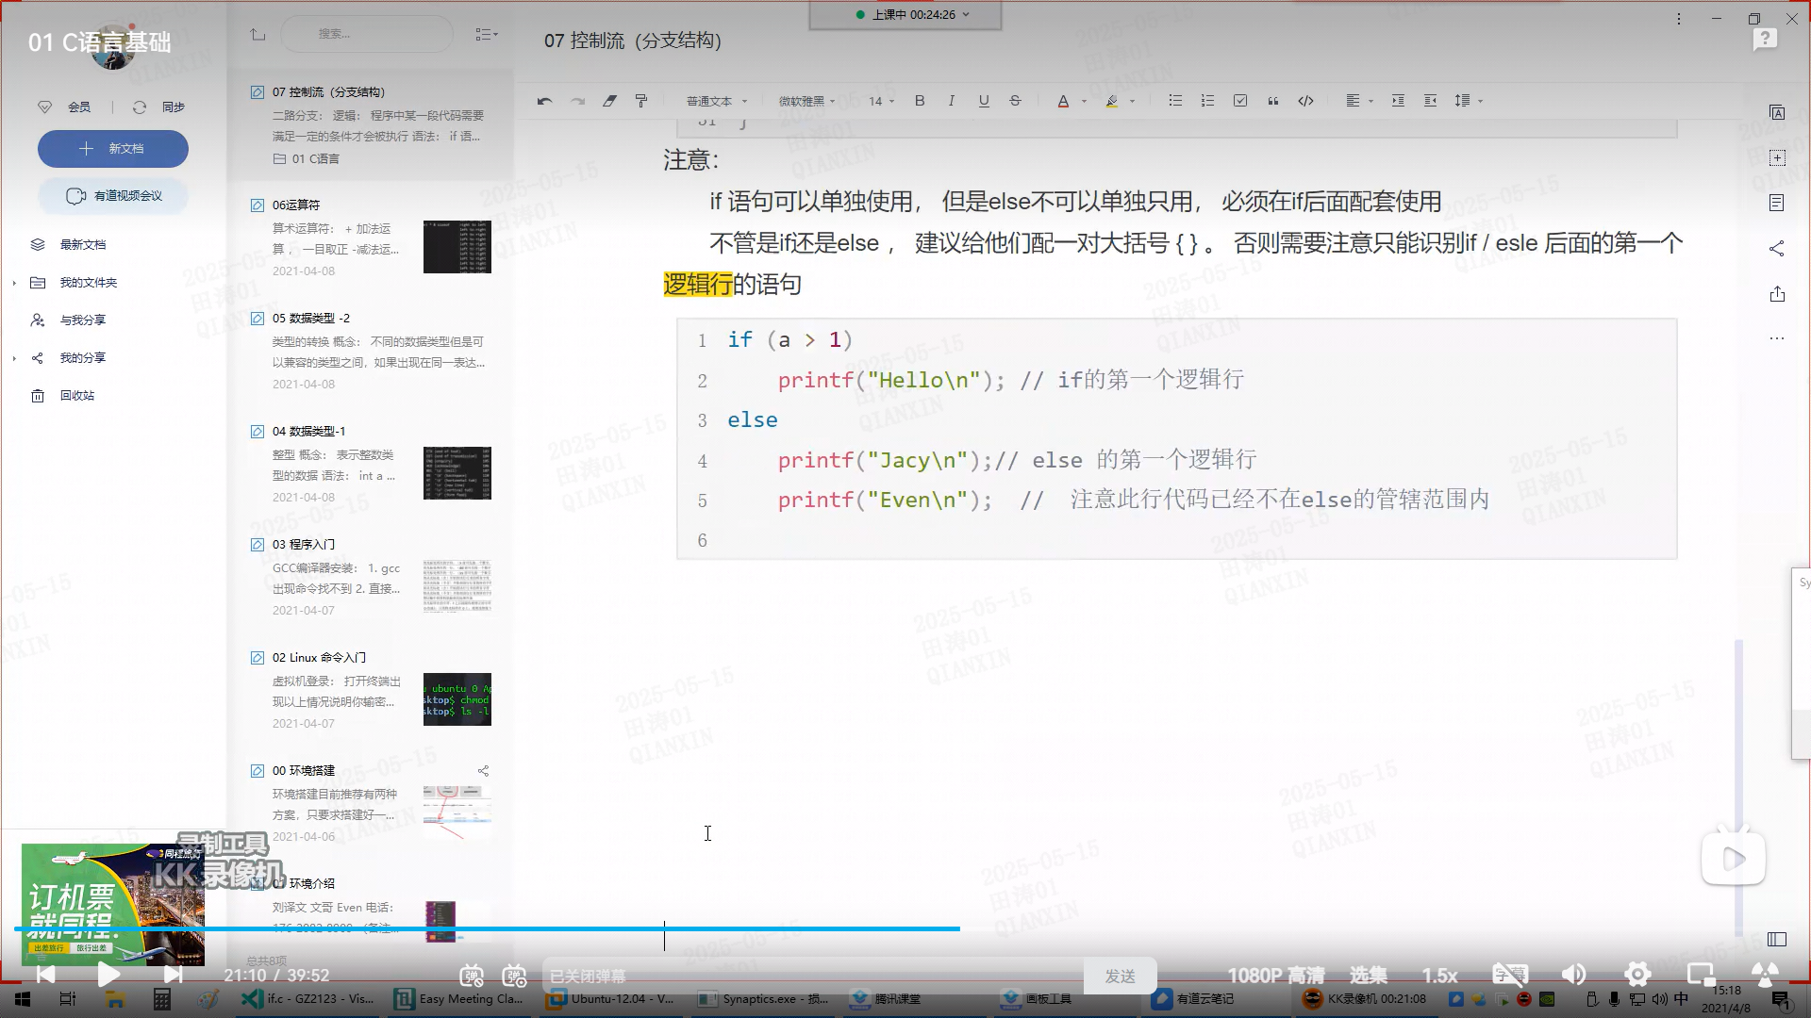
Task: Click the eraser clear-format icon
Action: click(610, 101)
